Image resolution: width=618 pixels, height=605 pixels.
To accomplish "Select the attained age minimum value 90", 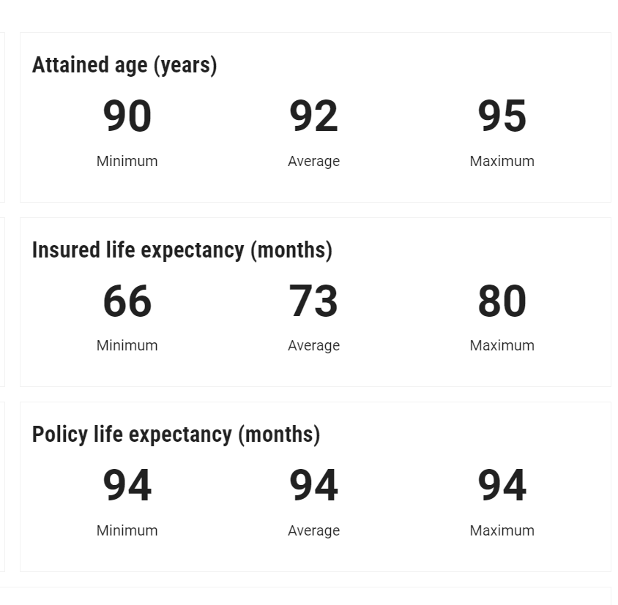I will point(127,117).
